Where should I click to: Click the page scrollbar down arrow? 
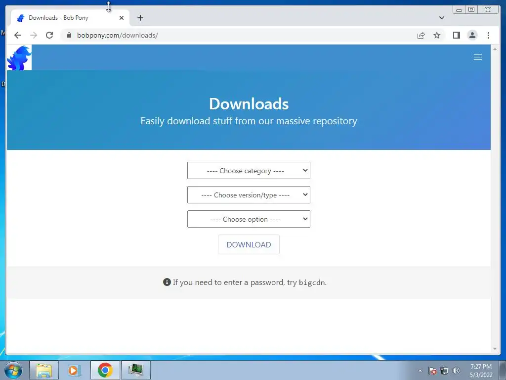tap(495, 349)
